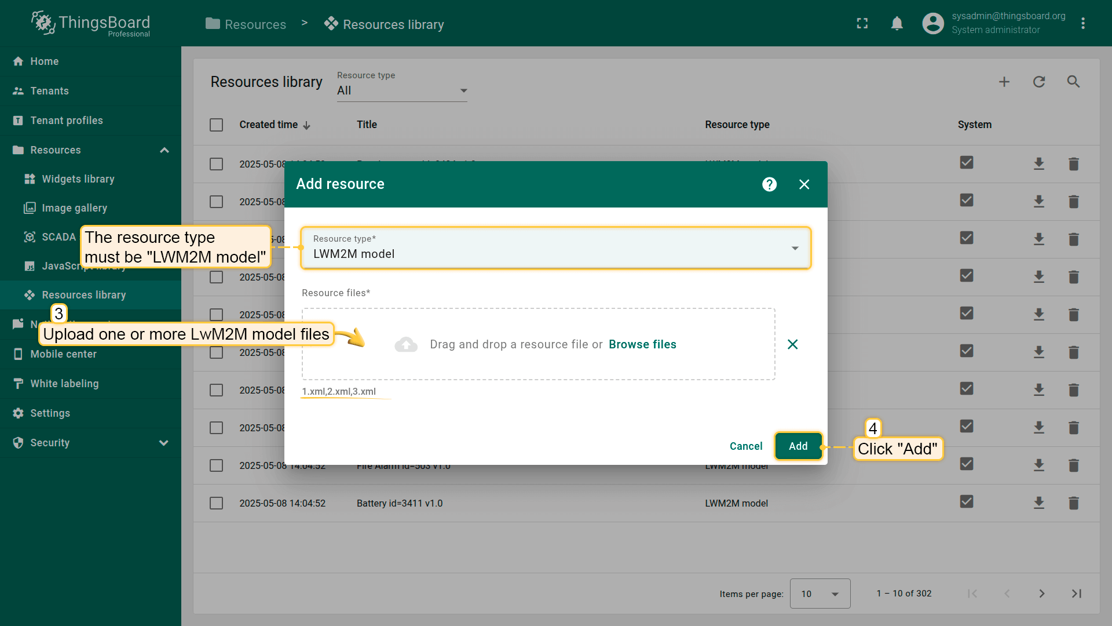This screenshot has height=626, width=1112.
Task: Open the Resource type dropdown in dialog
Action: click(555, 248)
